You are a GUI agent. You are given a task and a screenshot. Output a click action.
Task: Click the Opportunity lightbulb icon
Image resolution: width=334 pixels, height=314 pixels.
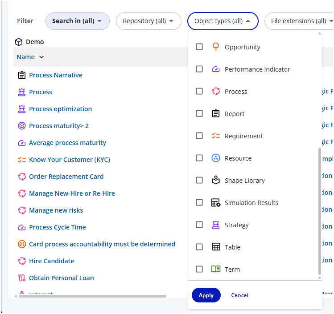pyautogui.click(x=216, y=47)
